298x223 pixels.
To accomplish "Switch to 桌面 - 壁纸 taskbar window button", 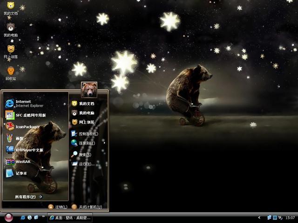I will (x=70, y=218).
